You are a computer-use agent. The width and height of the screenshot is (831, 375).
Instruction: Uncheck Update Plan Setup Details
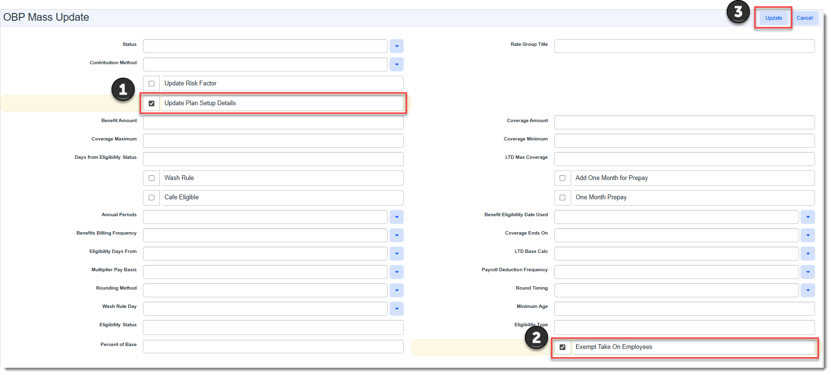click(x=152, y=103)
